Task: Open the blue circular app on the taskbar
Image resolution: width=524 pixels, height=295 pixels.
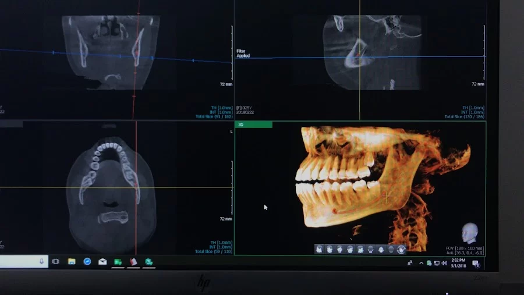Action: (87, 262)
